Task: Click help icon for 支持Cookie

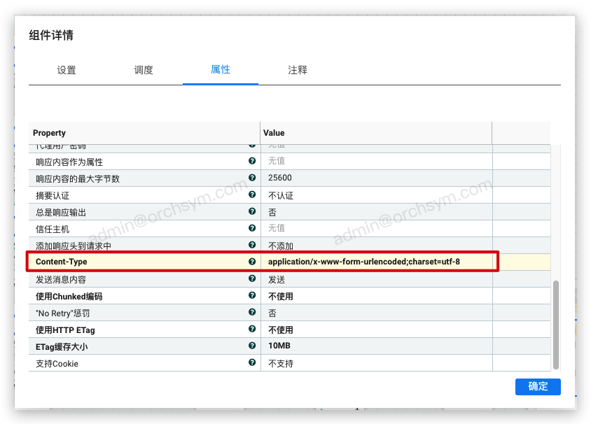Action: [x=252, y=362]
